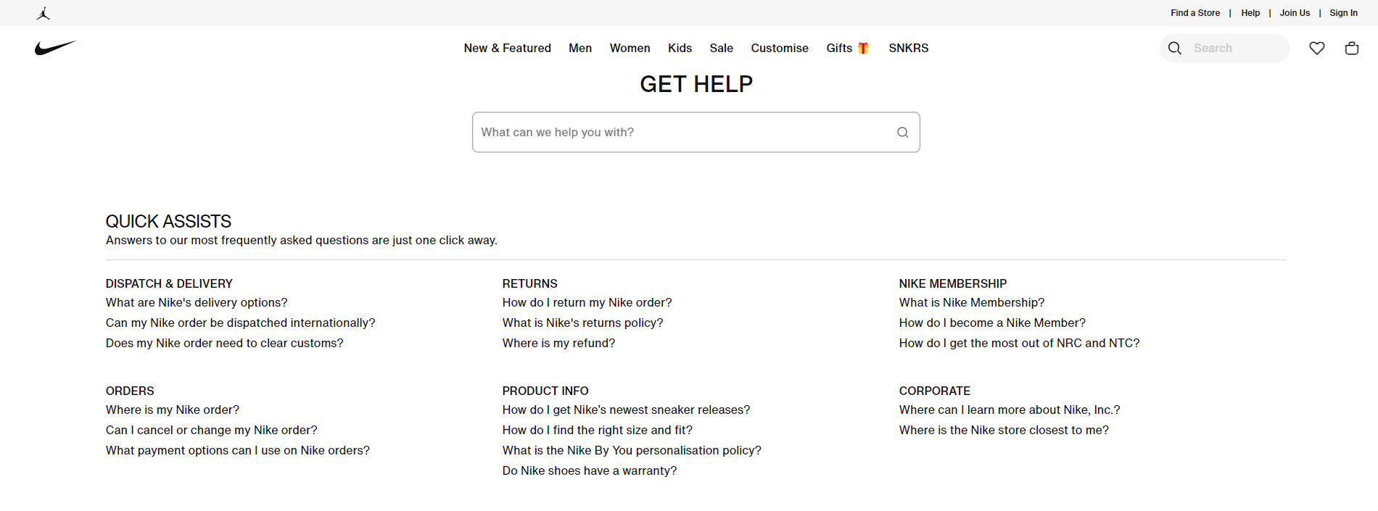1378x511 pixels.
Task: Click the CORPORATE section heading
Action: point(935,391)
